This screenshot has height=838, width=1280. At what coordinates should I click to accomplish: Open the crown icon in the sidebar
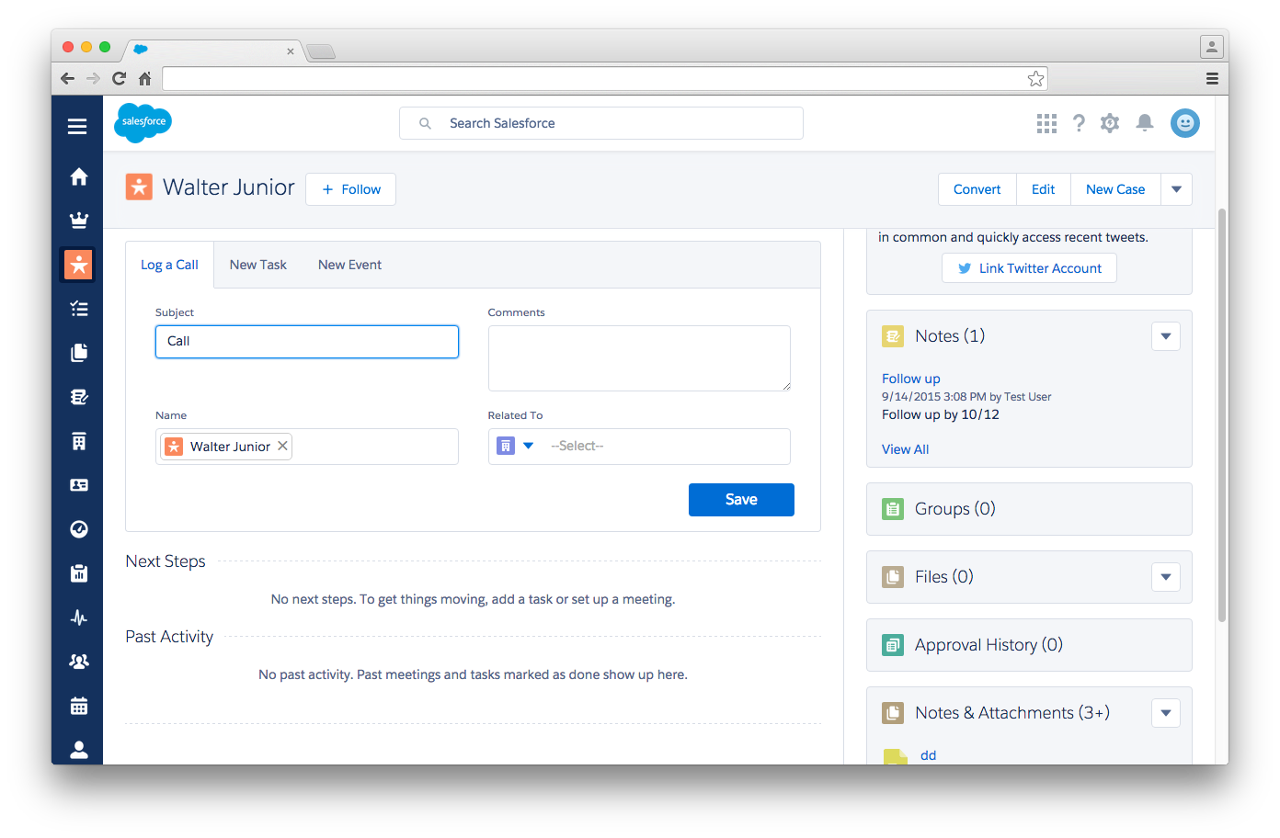(x=79, y=220)
